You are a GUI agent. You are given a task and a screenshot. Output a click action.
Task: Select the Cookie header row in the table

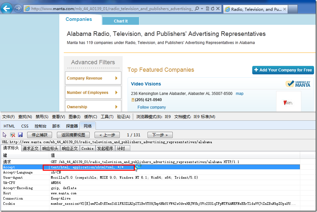coord(151,204)
